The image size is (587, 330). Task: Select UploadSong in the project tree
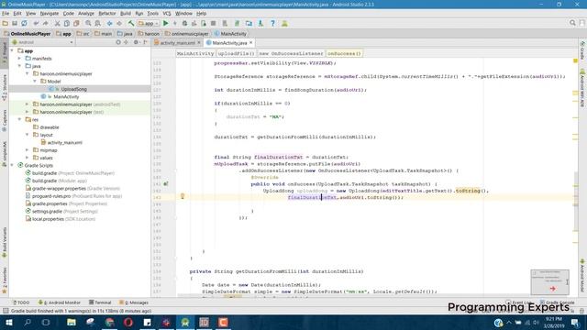click(73, 89)
